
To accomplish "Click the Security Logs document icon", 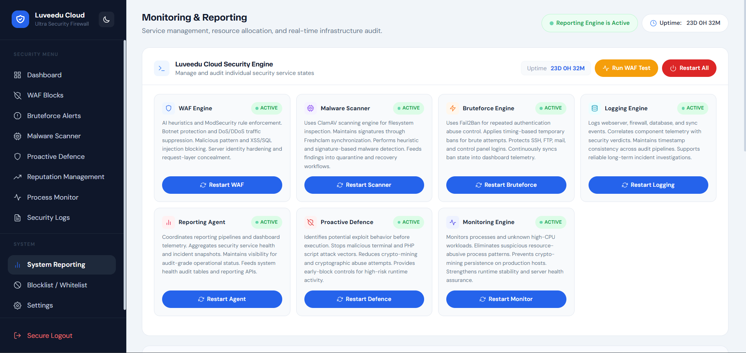I will 17,217.
